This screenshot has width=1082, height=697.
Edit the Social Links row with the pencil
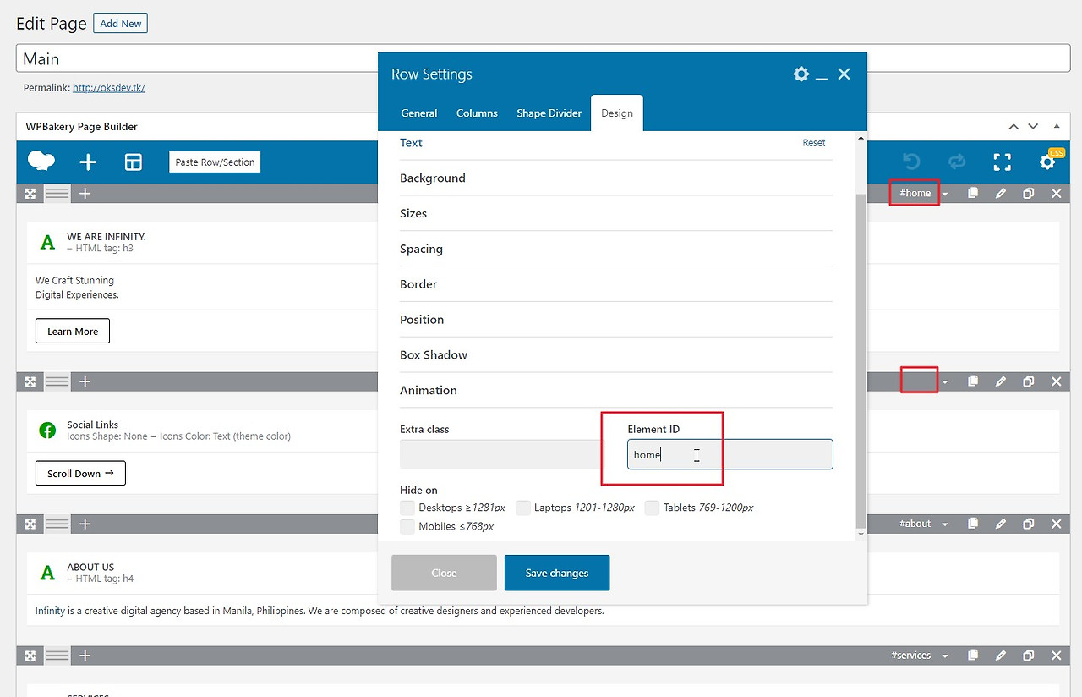pos(1001,381)
